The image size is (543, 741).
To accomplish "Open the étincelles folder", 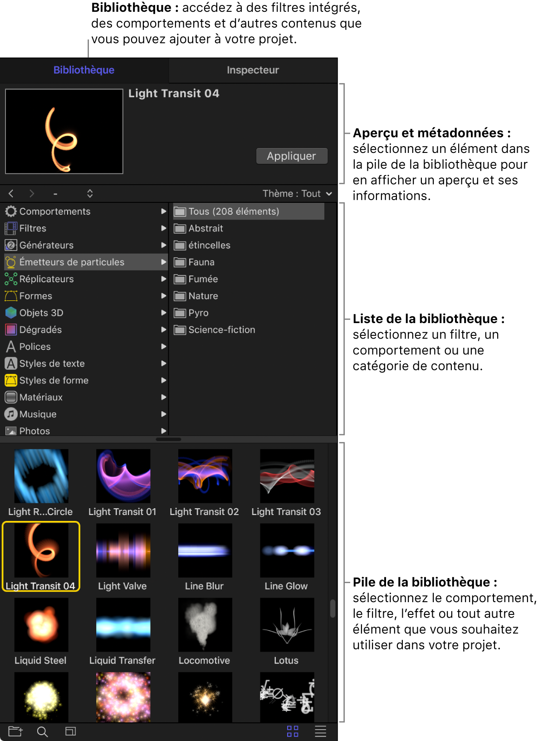I will click(249, 245).
